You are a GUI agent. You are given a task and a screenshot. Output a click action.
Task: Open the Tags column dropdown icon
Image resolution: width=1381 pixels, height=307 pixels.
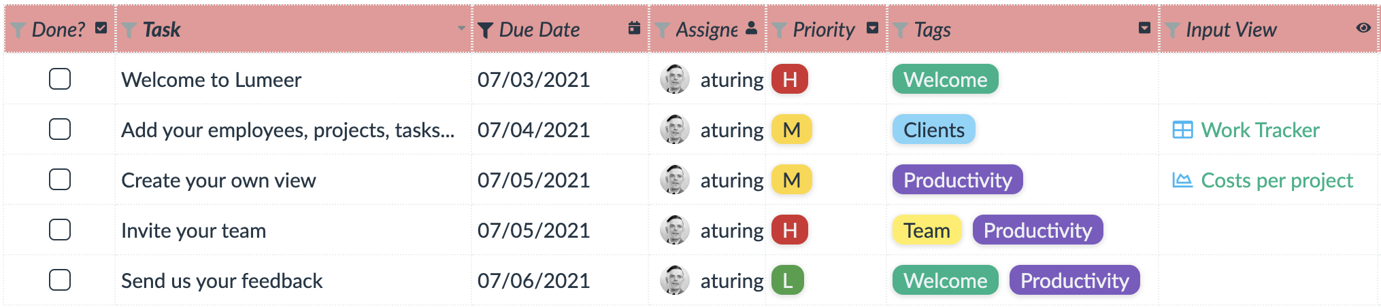[x=1145, y=28]
